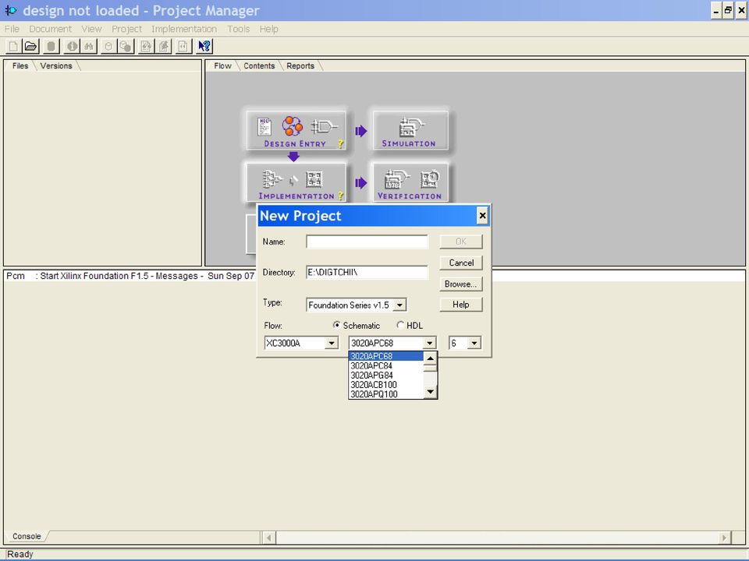Click the Help button in dialog
This screenshot has width=749, height=561.
point(461,305)
